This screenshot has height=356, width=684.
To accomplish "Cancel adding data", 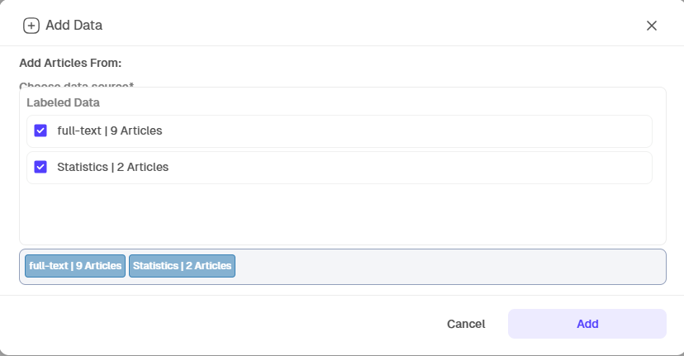I will [466, 324].
